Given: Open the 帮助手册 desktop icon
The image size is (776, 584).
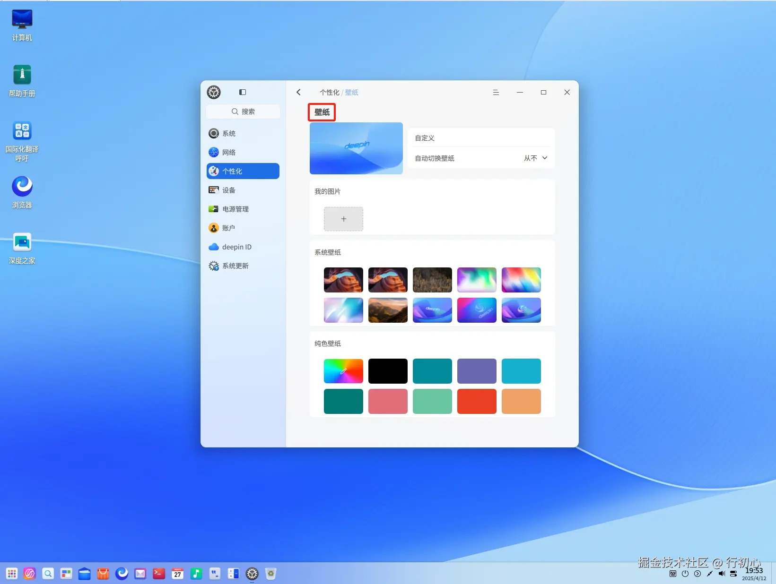Looking at the screenshot, I should pos(22,81).
